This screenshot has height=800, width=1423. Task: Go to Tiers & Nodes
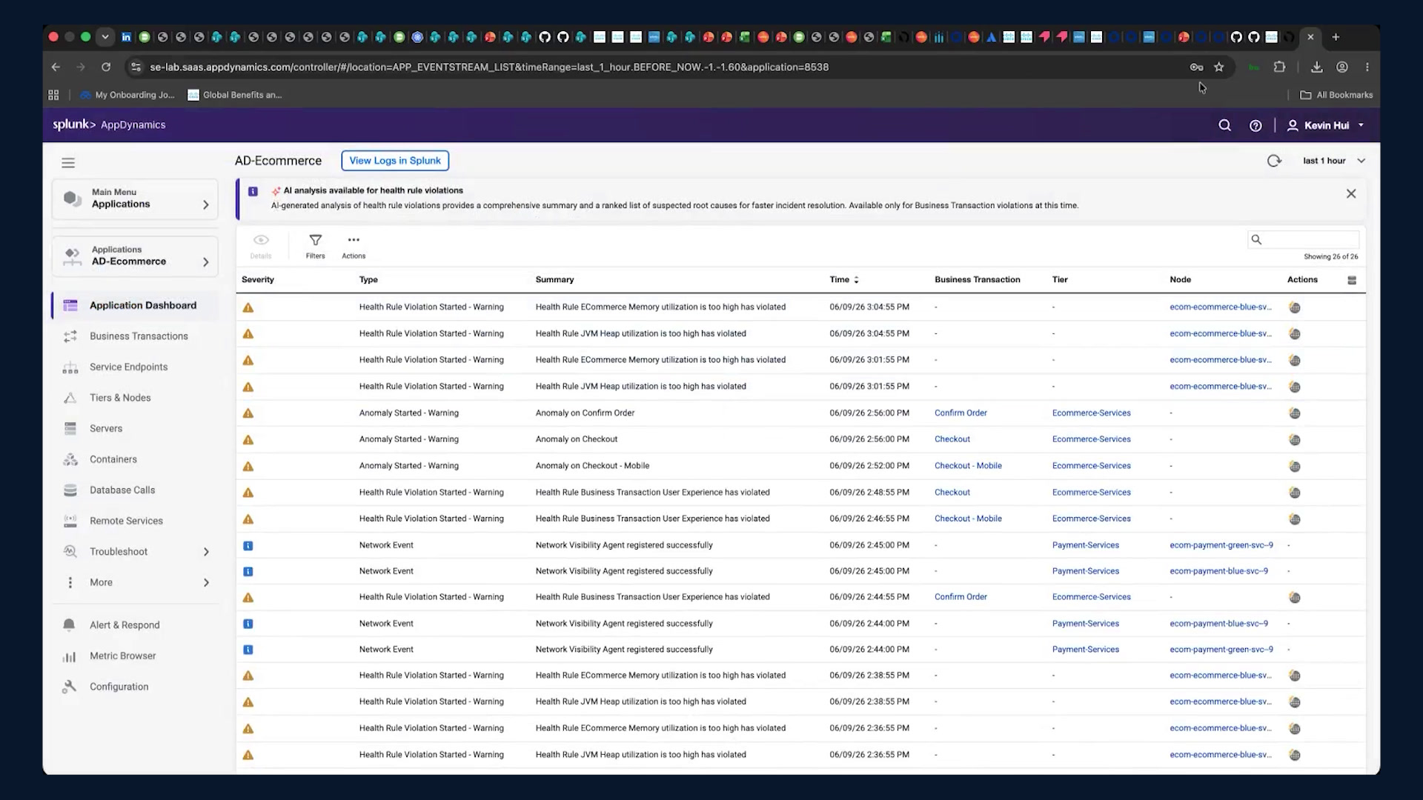120,398
